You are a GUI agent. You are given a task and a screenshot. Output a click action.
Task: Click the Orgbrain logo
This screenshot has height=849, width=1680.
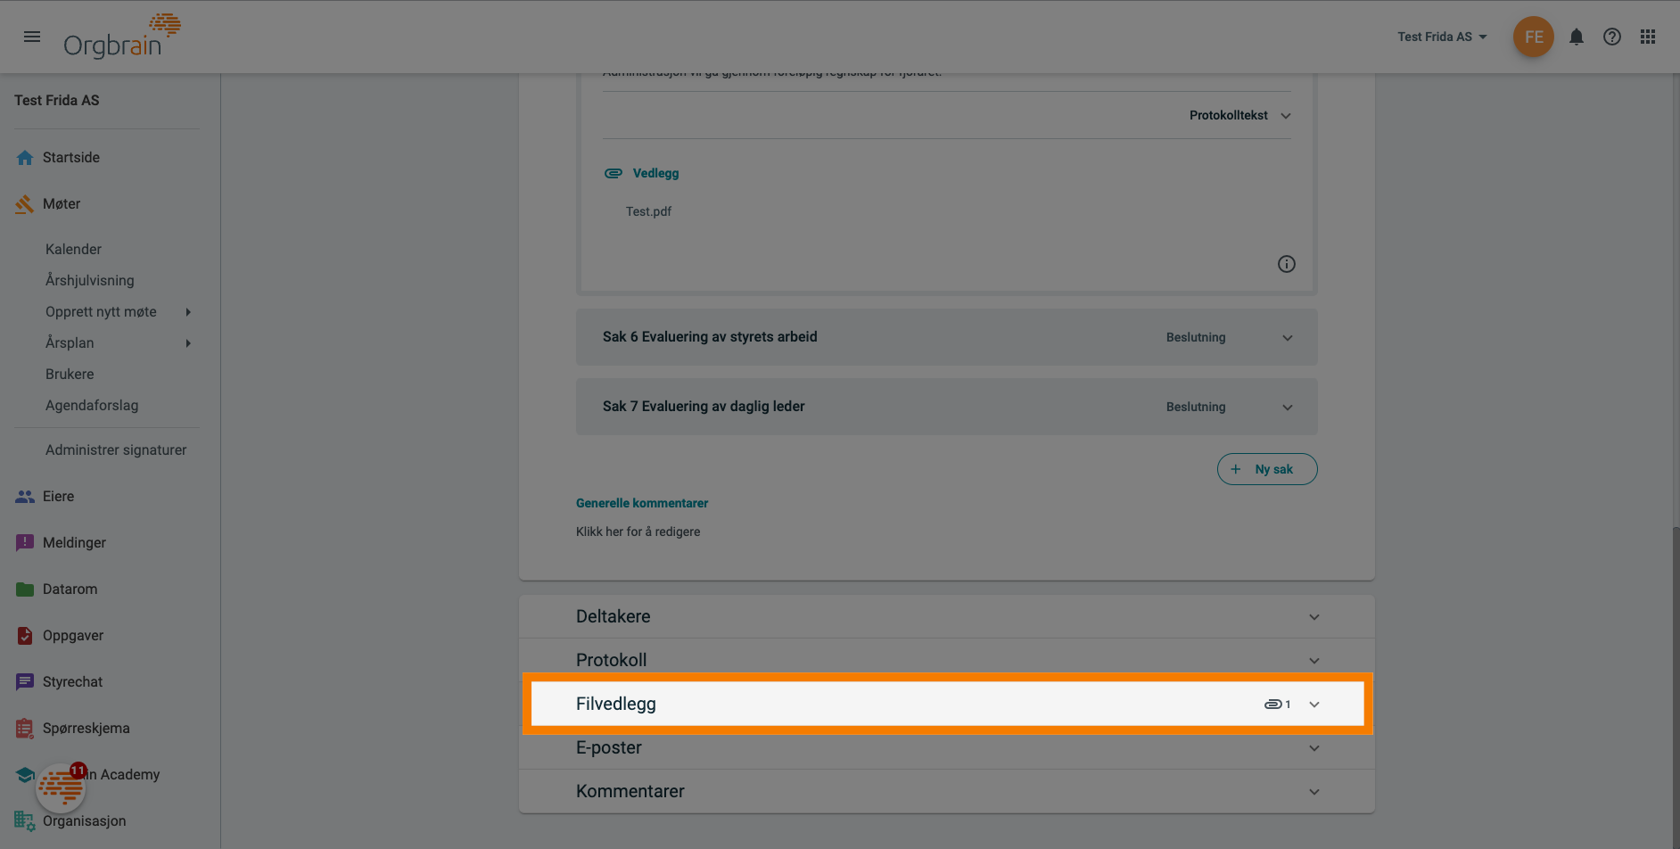point(122,37)
